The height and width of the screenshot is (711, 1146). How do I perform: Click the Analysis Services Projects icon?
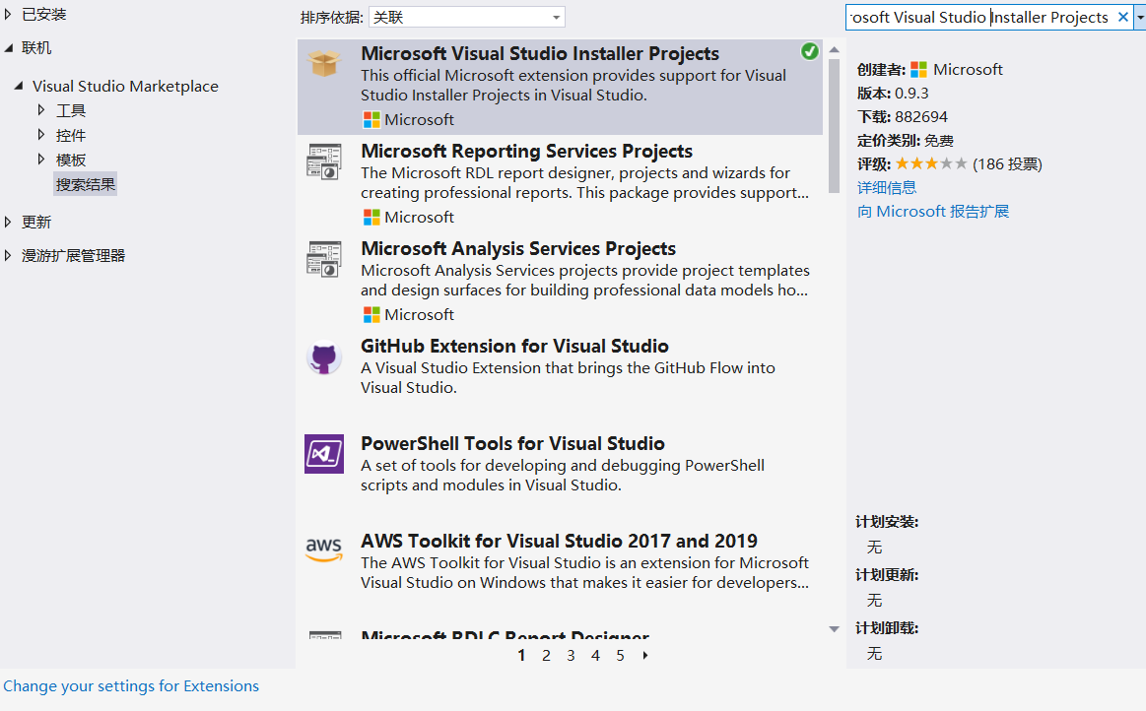323,259
